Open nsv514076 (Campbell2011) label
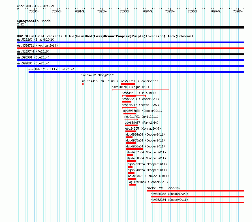The image size is (252, 222). coord(148,176)
